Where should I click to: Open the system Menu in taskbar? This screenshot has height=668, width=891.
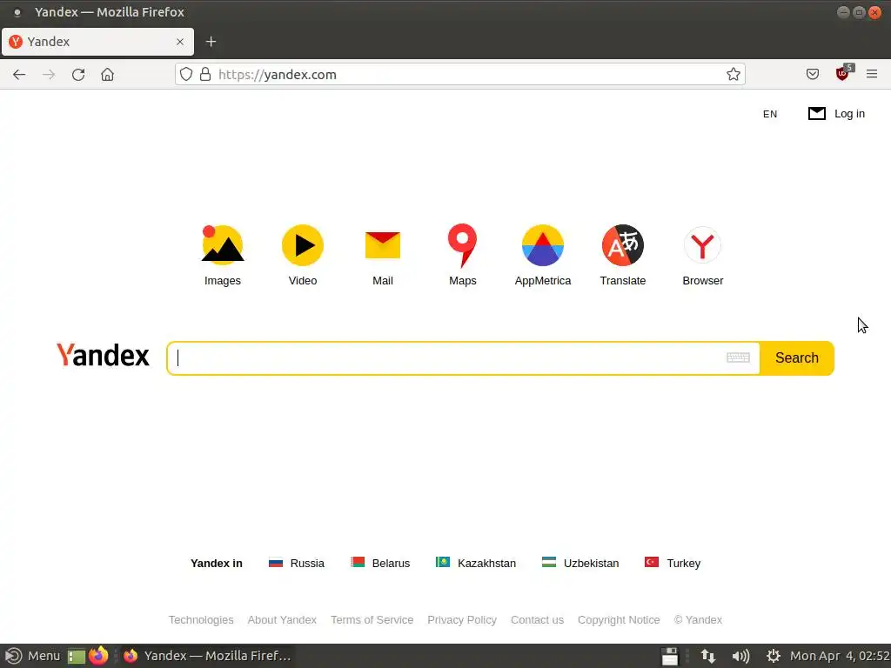pos(32,656)
